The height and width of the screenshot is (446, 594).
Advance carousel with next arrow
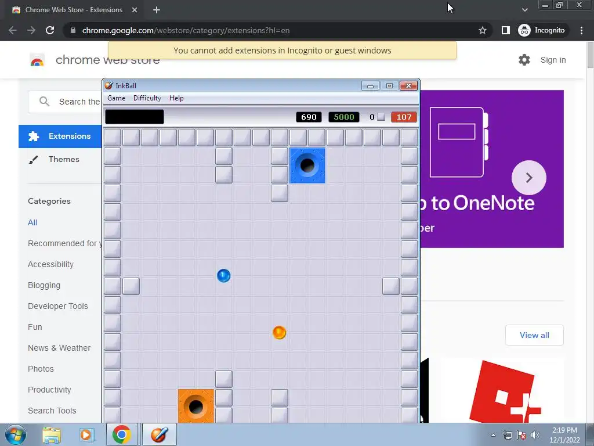pyautogui.click(x=529, y=178)
